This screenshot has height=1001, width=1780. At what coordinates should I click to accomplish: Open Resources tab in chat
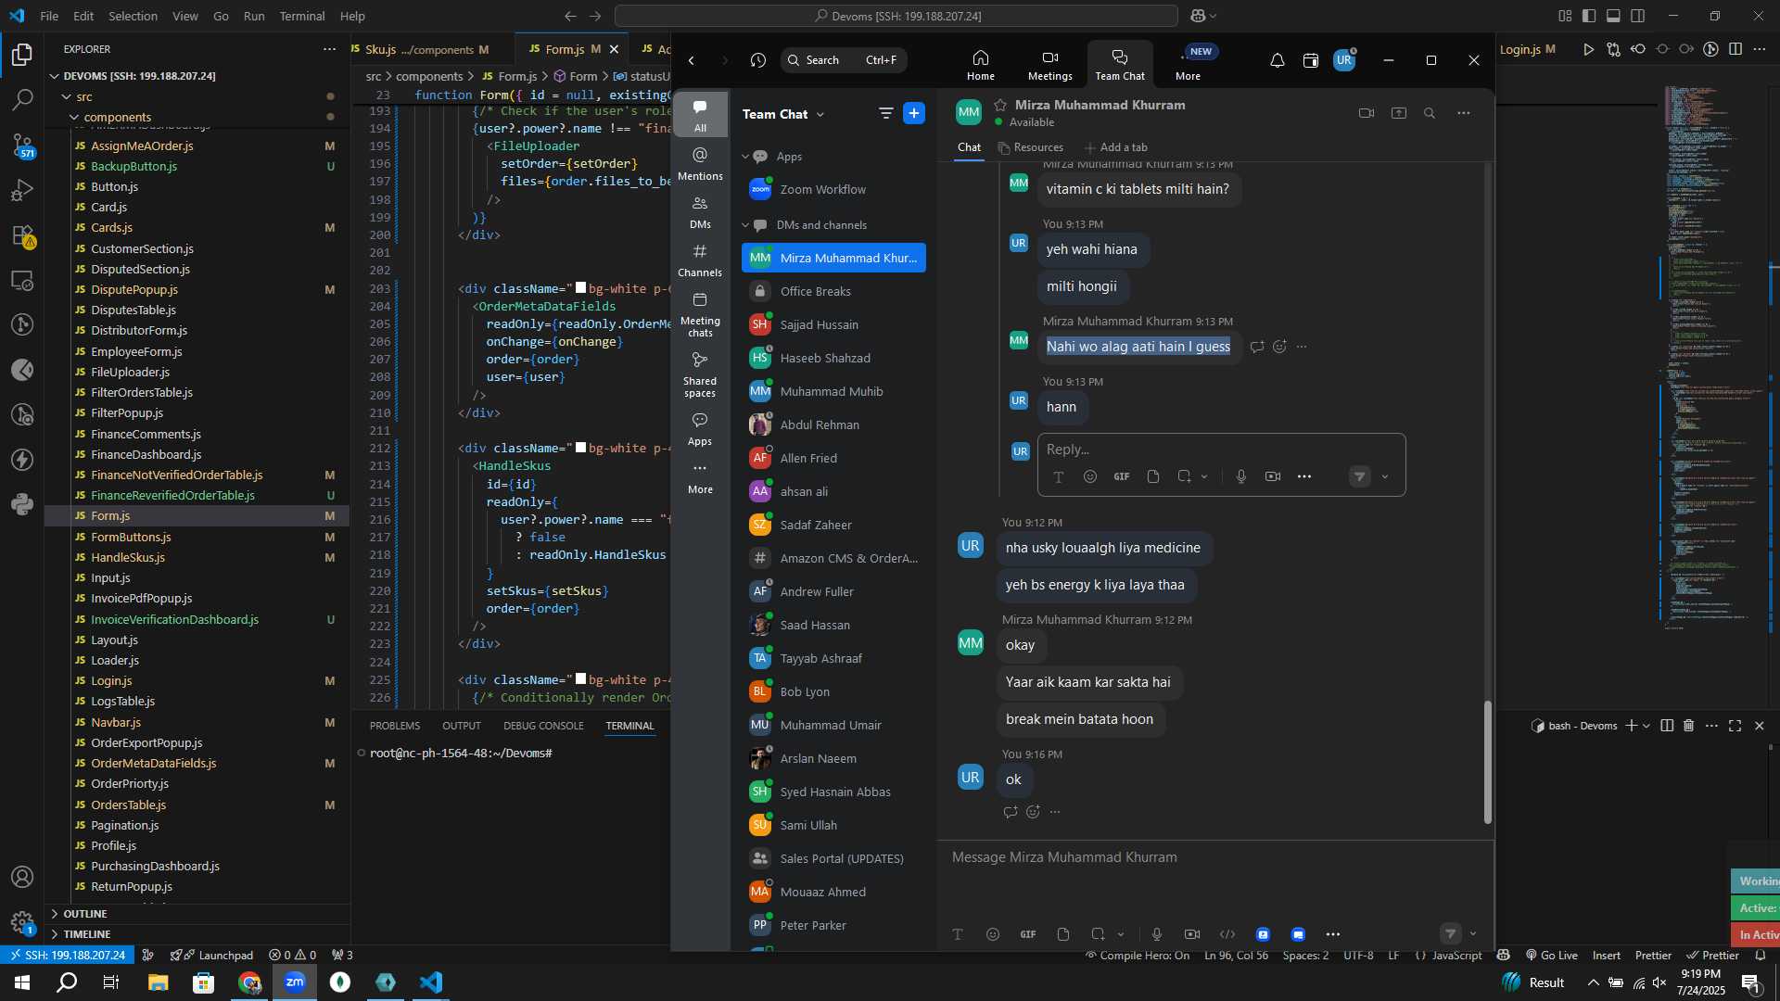(1030, 147)
